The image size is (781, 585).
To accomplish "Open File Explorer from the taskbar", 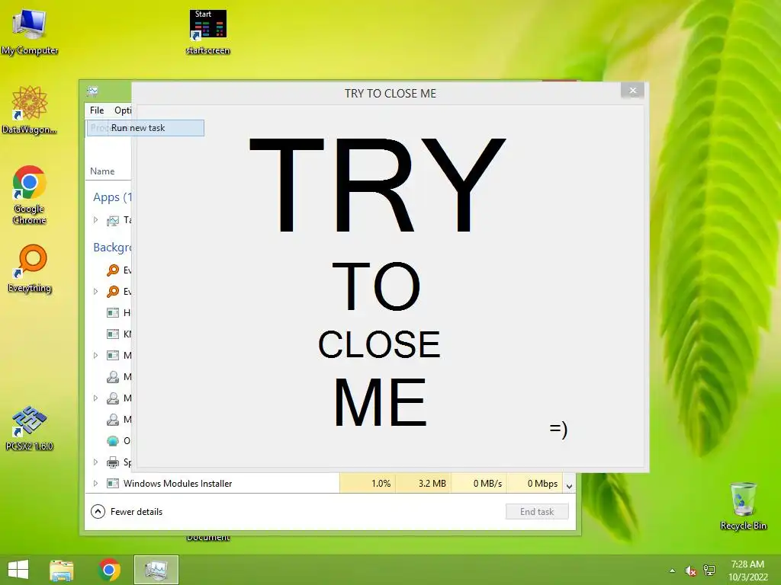I will [62, 570].
